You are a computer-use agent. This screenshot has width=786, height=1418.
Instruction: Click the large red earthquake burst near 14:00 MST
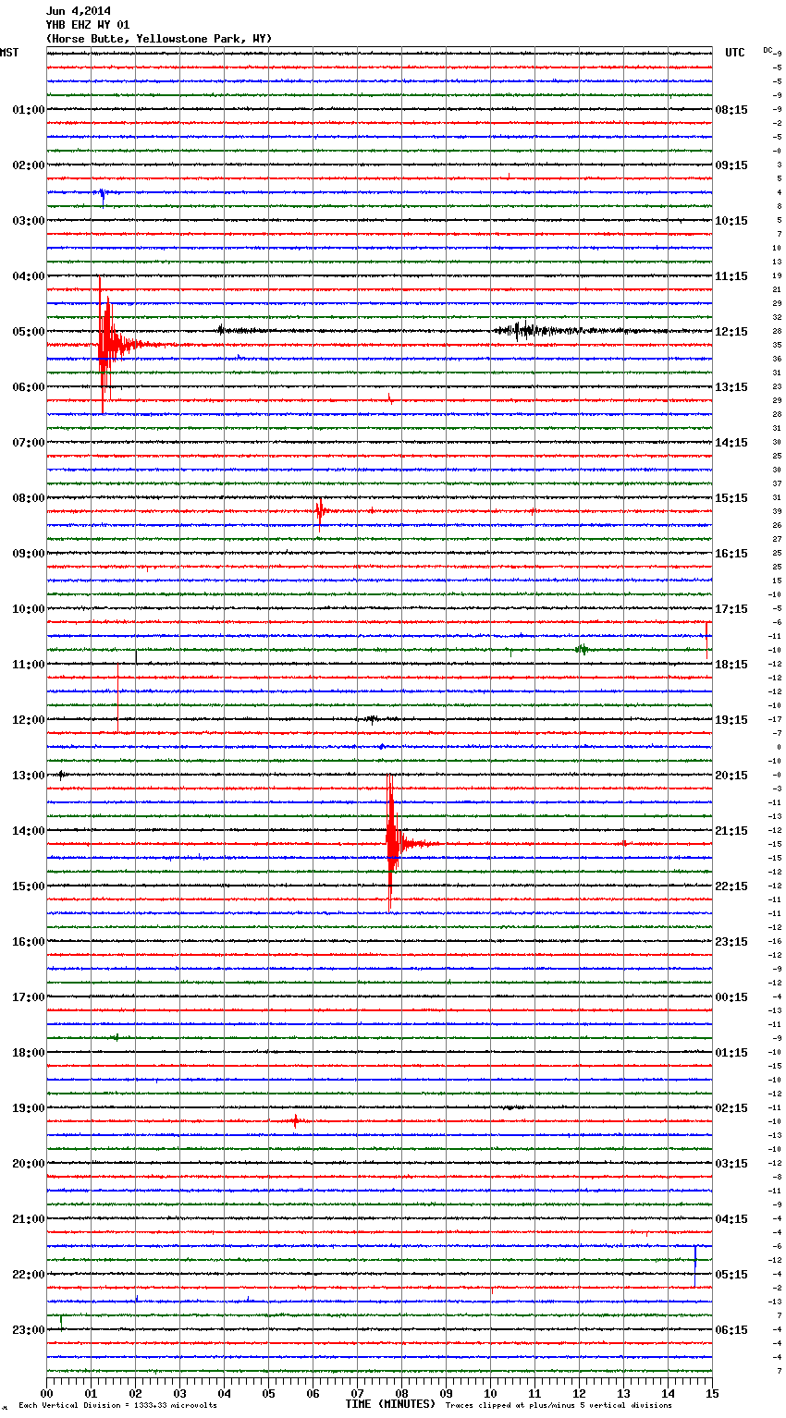pos(396,843)
